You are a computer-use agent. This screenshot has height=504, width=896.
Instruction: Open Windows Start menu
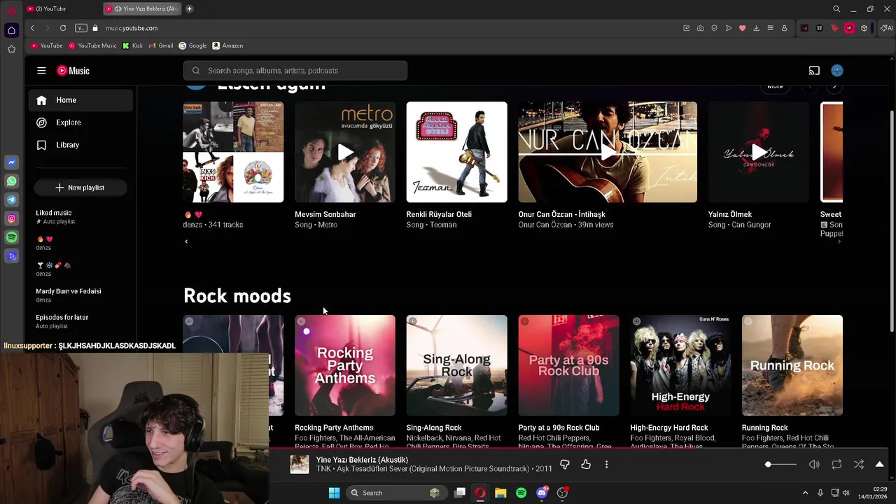coord(334,493)
